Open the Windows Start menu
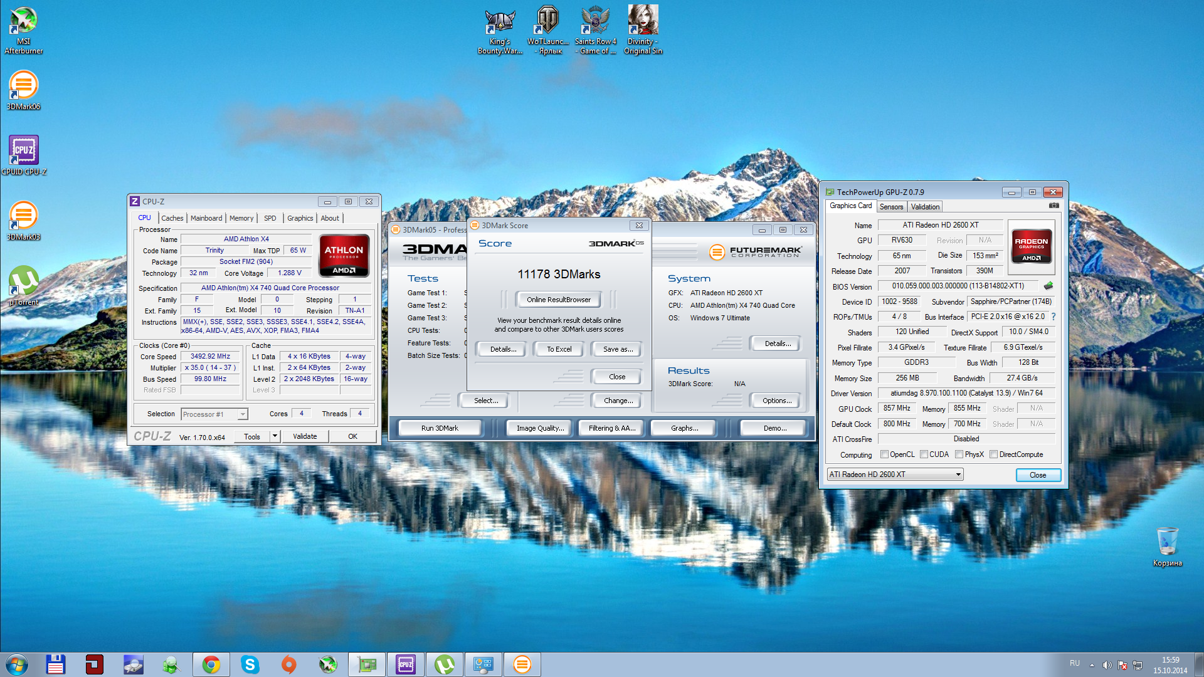The height and width of the screenshot is (677, 1204). pyautogui.click(x=17, y=664)
